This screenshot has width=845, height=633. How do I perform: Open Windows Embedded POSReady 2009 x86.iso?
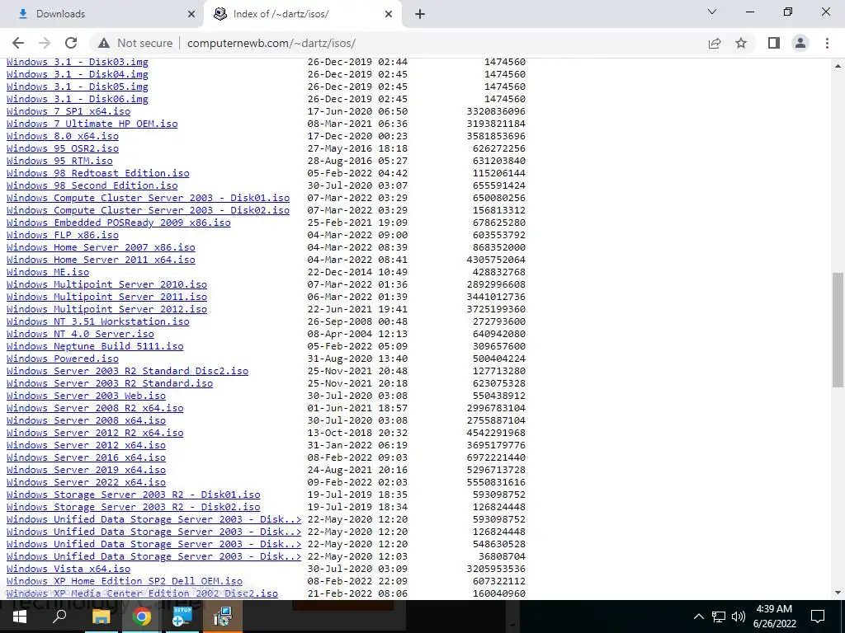(x=119, y=223)
